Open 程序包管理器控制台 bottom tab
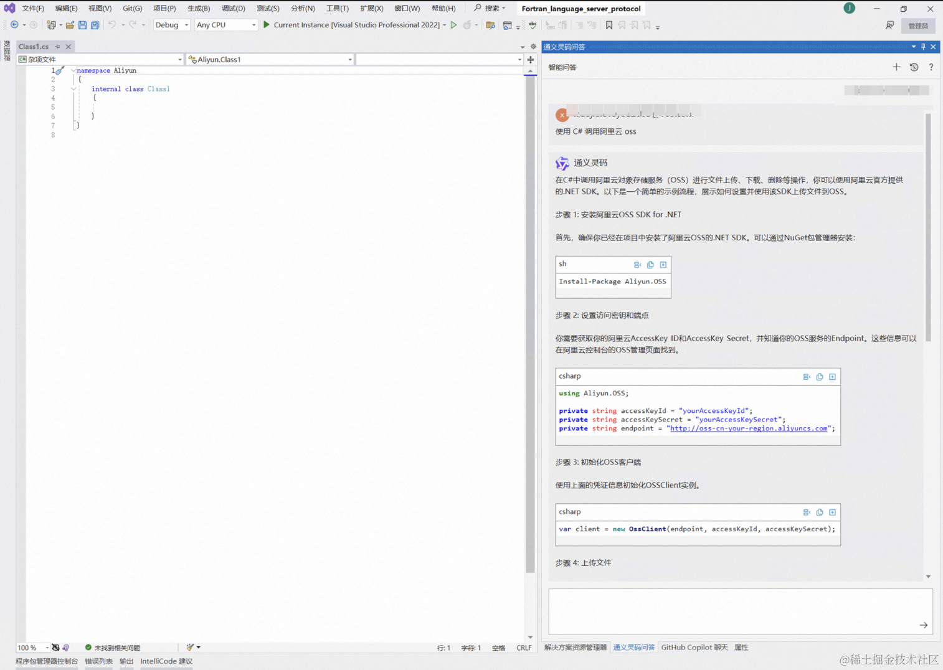 [x=47, y=661]
